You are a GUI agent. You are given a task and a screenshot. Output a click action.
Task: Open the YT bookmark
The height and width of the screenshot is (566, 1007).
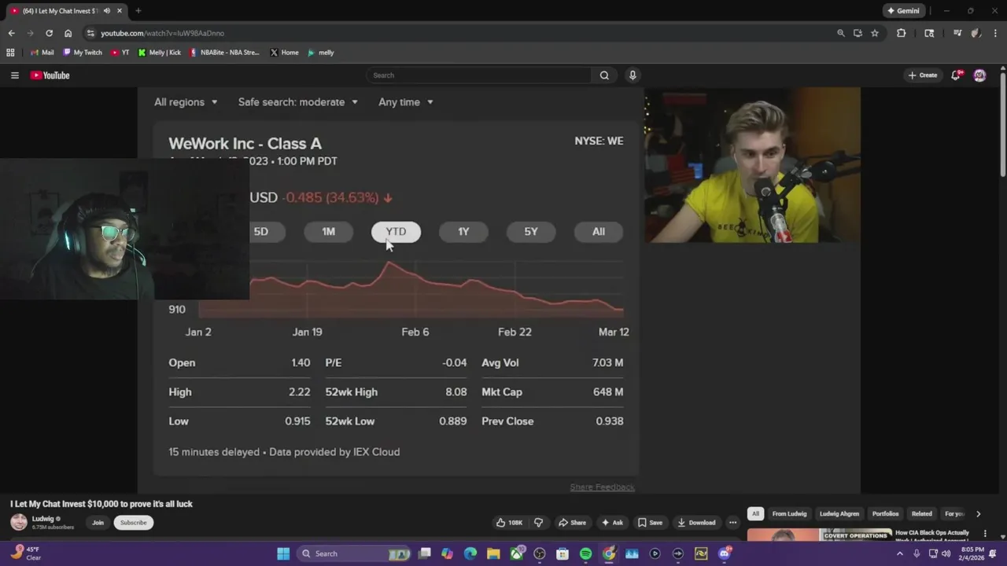tap(120, 53)
